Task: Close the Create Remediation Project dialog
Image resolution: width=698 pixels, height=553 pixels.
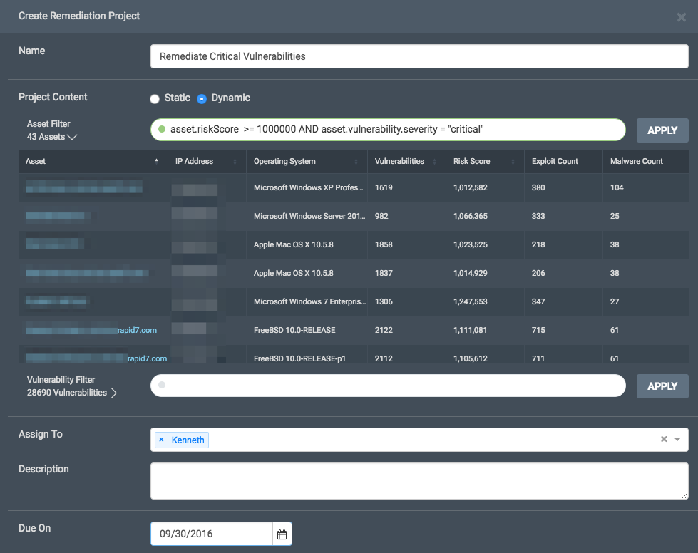Action: point(681,17)
